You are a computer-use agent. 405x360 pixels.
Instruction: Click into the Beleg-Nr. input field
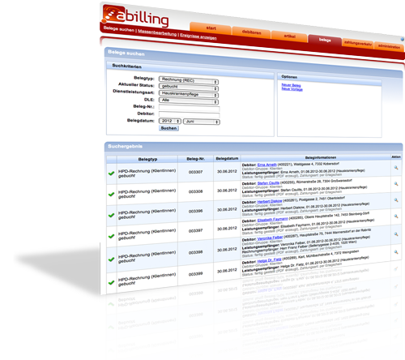tap(190, 108)
